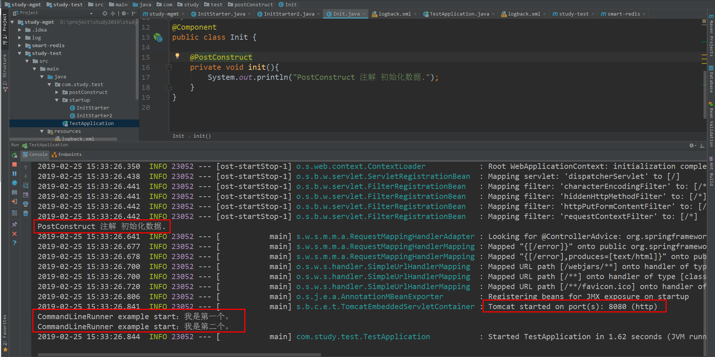The width and height of the screenshot is (715, 357).
Task: Expand the smart-redis module folder
Action: (x=20, y=46)
